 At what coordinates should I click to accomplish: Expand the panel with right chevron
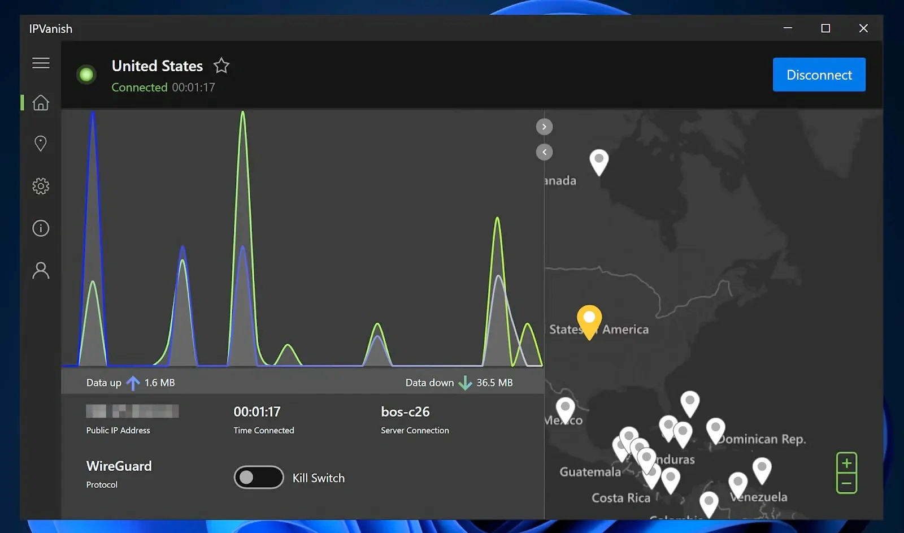(544, 127)
